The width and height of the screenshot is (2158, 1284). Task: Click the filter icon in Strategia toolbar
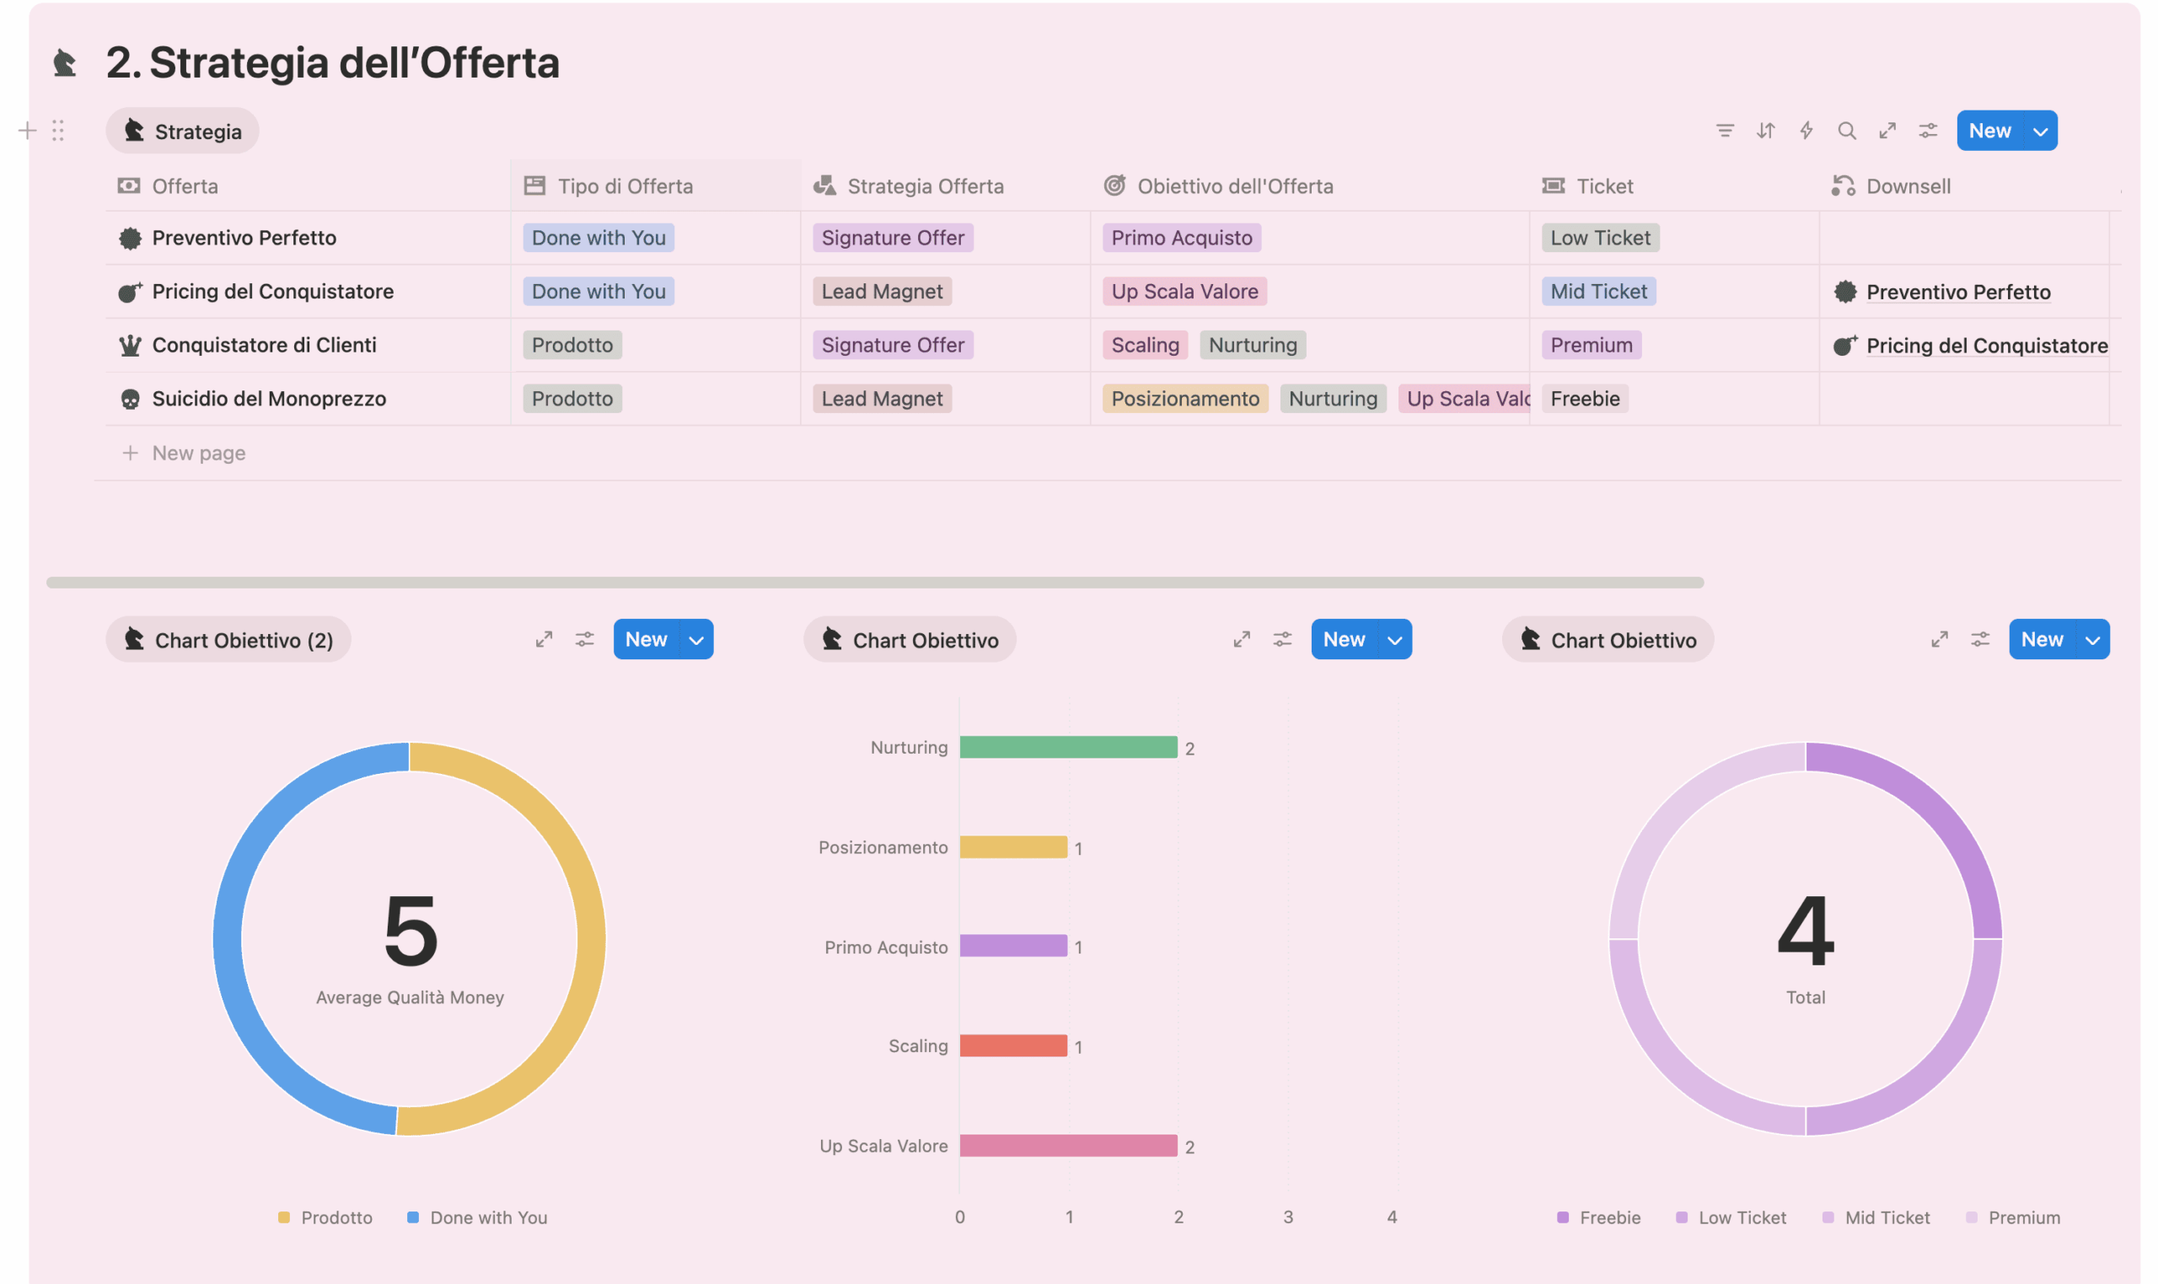1724,131
